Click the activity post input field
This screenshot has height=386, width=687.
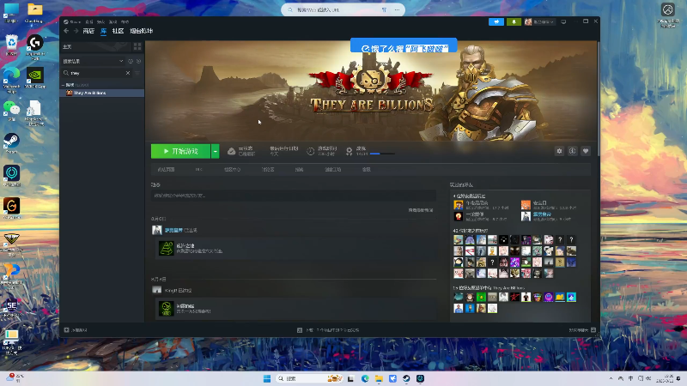(293, 196)
